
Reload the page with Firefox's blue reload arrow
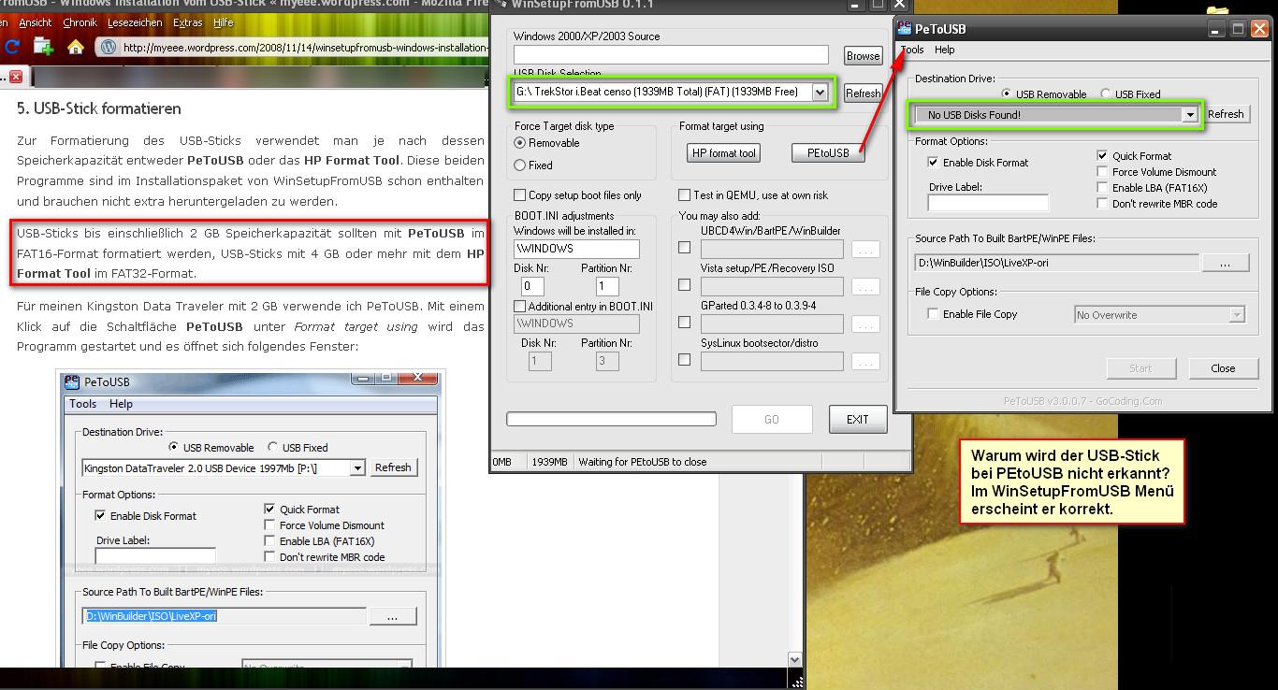11,46
